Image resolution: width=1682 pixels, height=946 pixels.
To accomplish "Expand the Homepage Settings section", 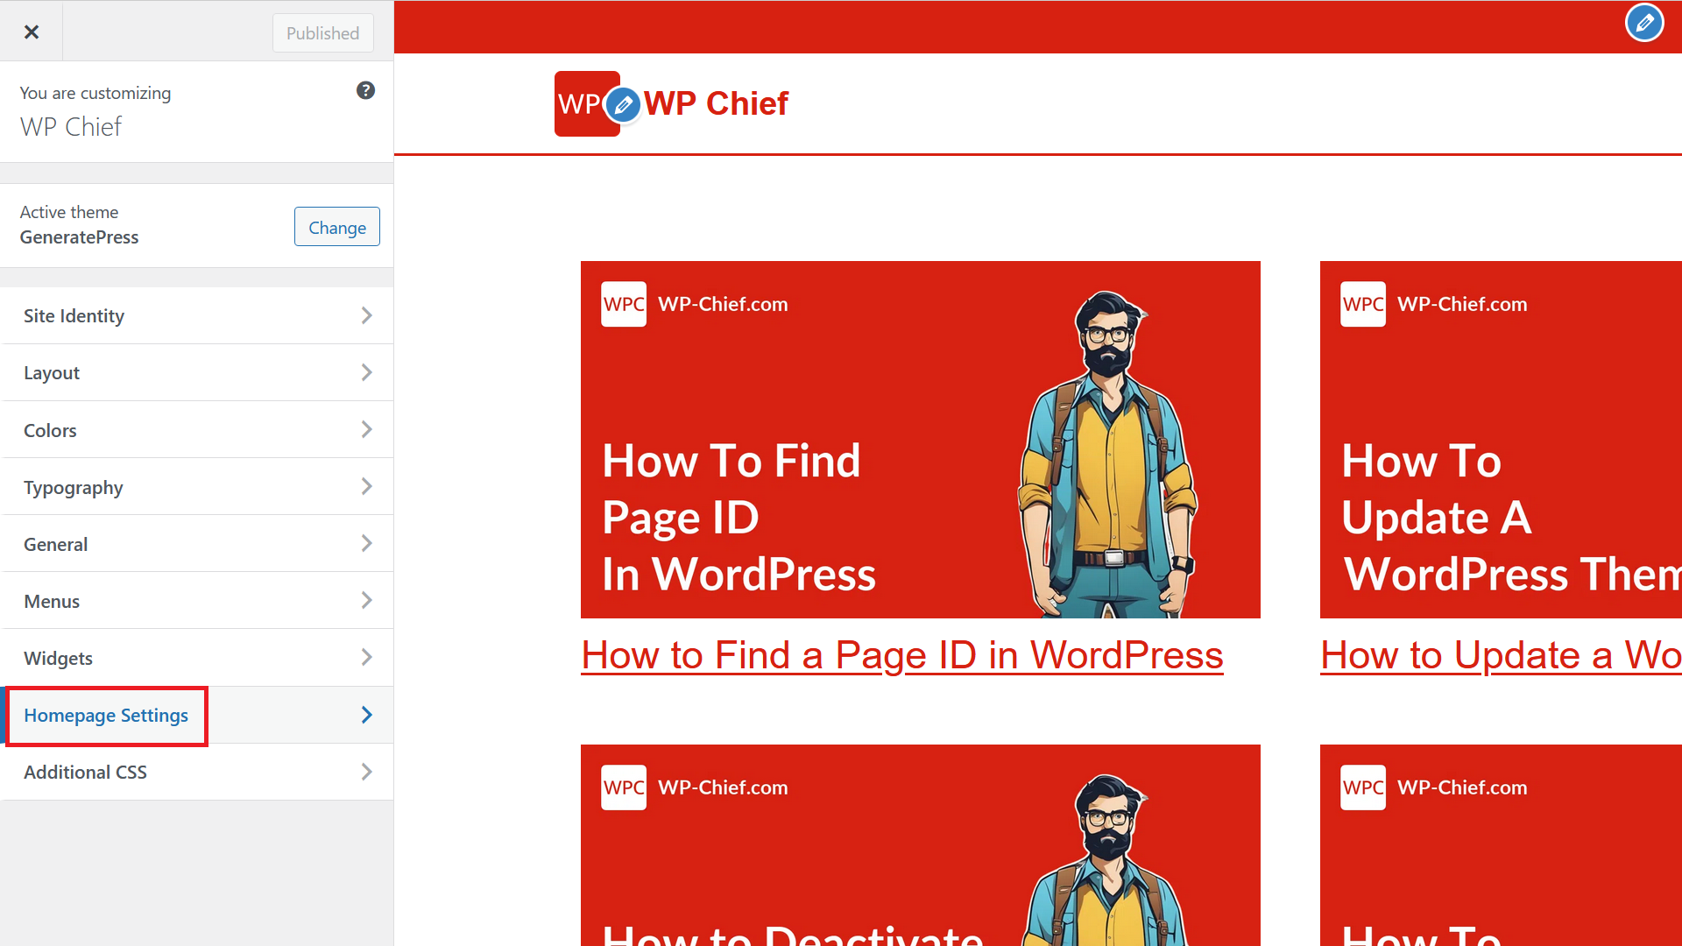I will 197,715.
